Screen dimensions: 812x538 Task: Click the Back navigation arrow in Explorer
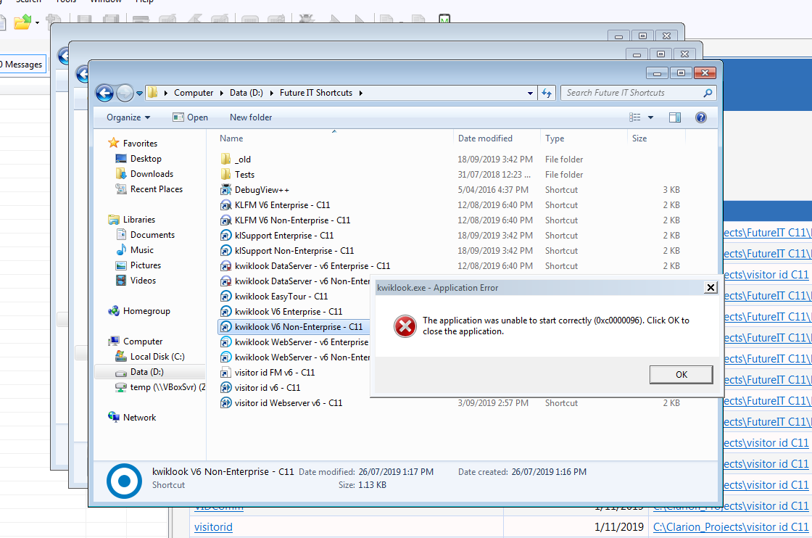104,93
